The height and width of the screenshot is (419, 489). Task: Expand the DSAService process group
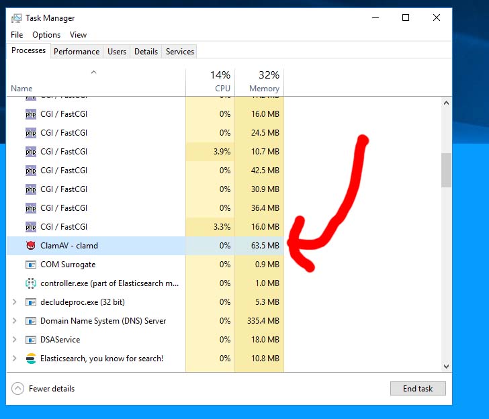pos(15,340)
